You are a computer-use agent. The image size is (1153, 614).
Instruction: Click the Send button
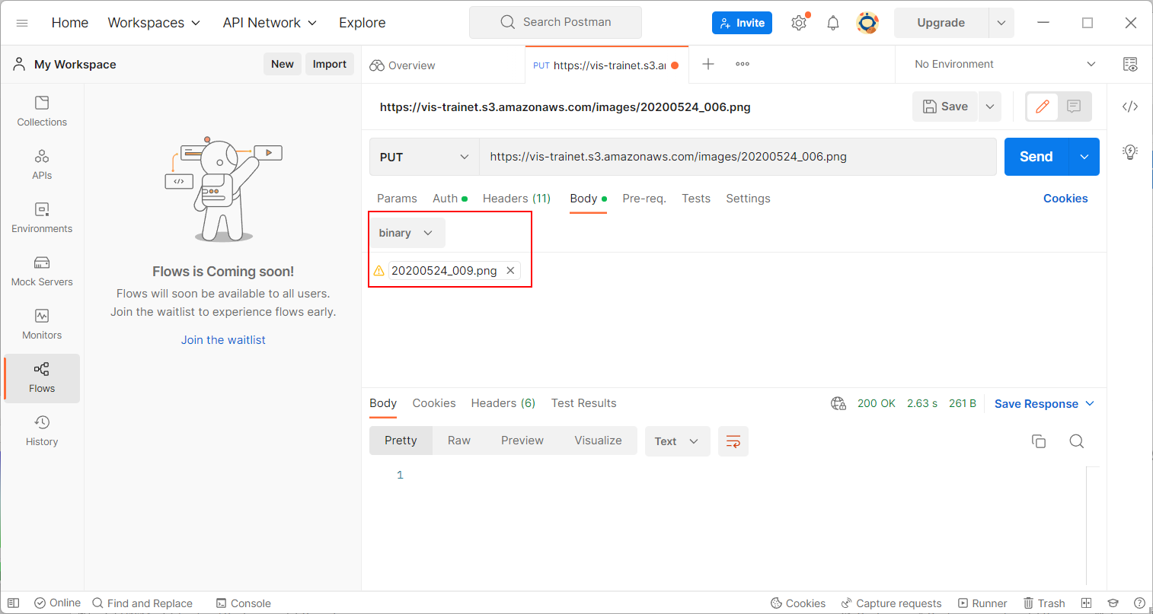coord(1036,157)
